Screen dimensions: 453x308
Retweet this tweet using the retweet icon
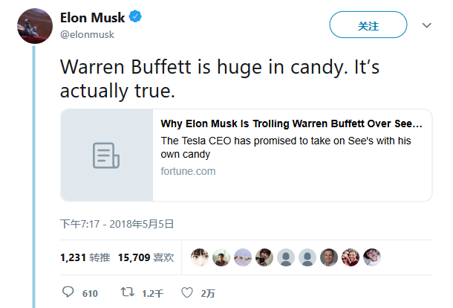click(127, 292)
